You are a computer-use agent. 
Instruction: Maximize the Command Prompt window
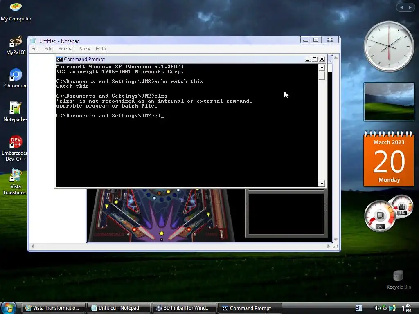(315, 59)
